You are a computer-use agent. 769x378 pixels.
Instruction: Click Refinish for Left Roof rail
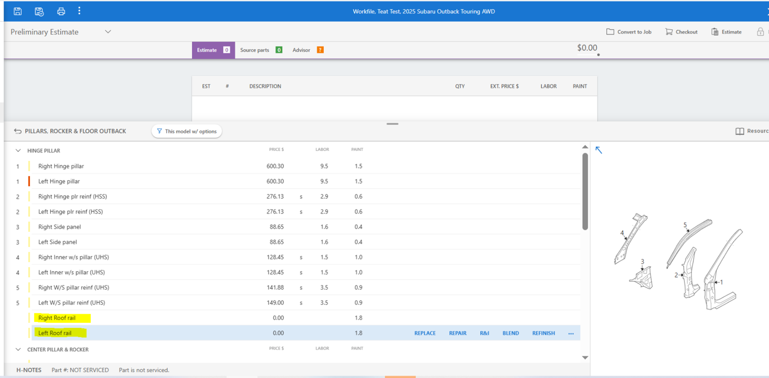click(543, 333)
